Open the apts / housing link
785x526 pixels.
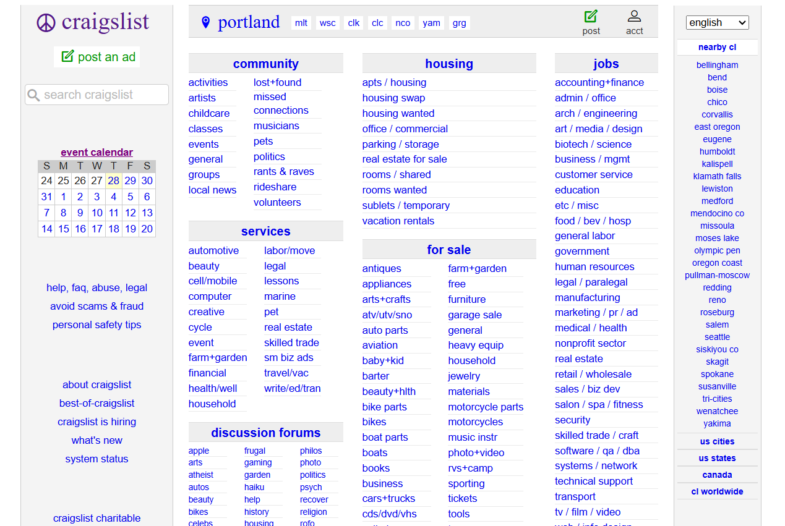click(394, 82)
